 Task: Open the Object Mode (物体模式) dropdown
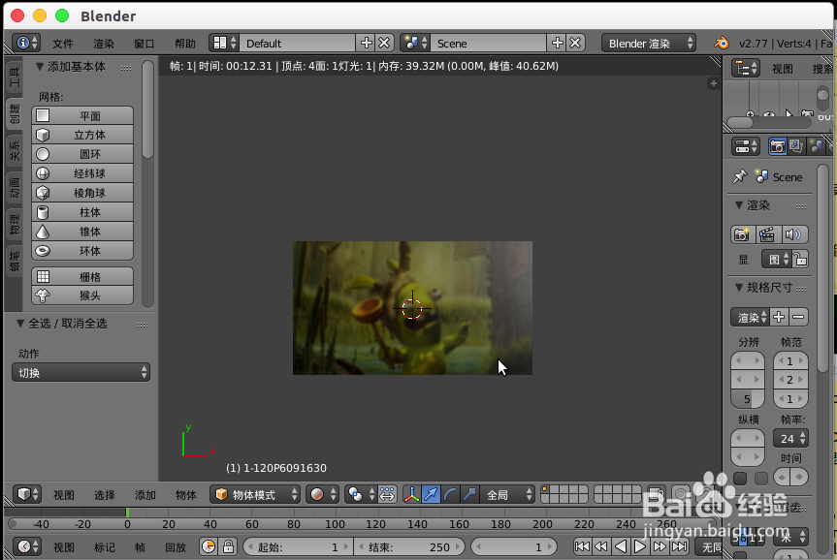255,494
